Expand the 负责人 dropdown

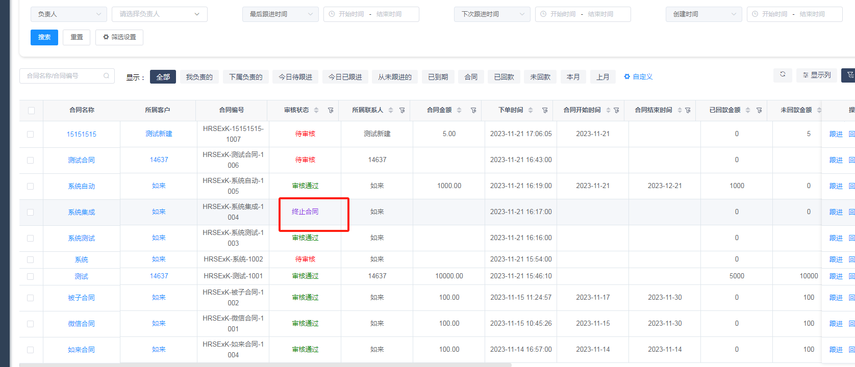[68, 14]
